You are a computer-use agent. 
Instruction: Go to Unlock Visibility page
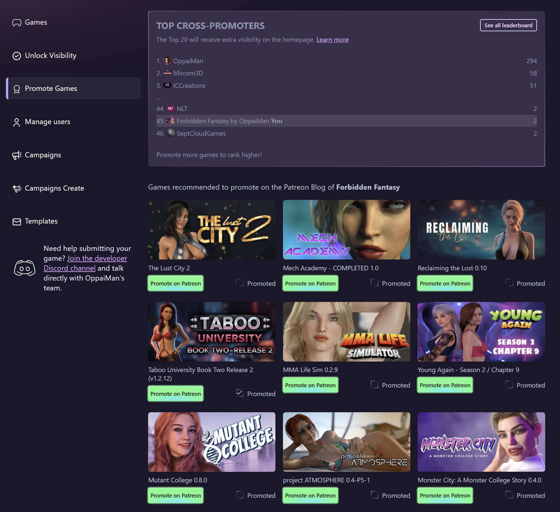[x=73, y=56]
